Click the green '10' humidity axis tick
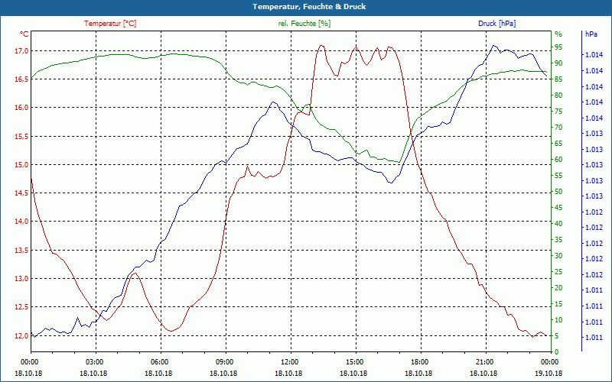612x382 pixels. (x=558, y=320)
